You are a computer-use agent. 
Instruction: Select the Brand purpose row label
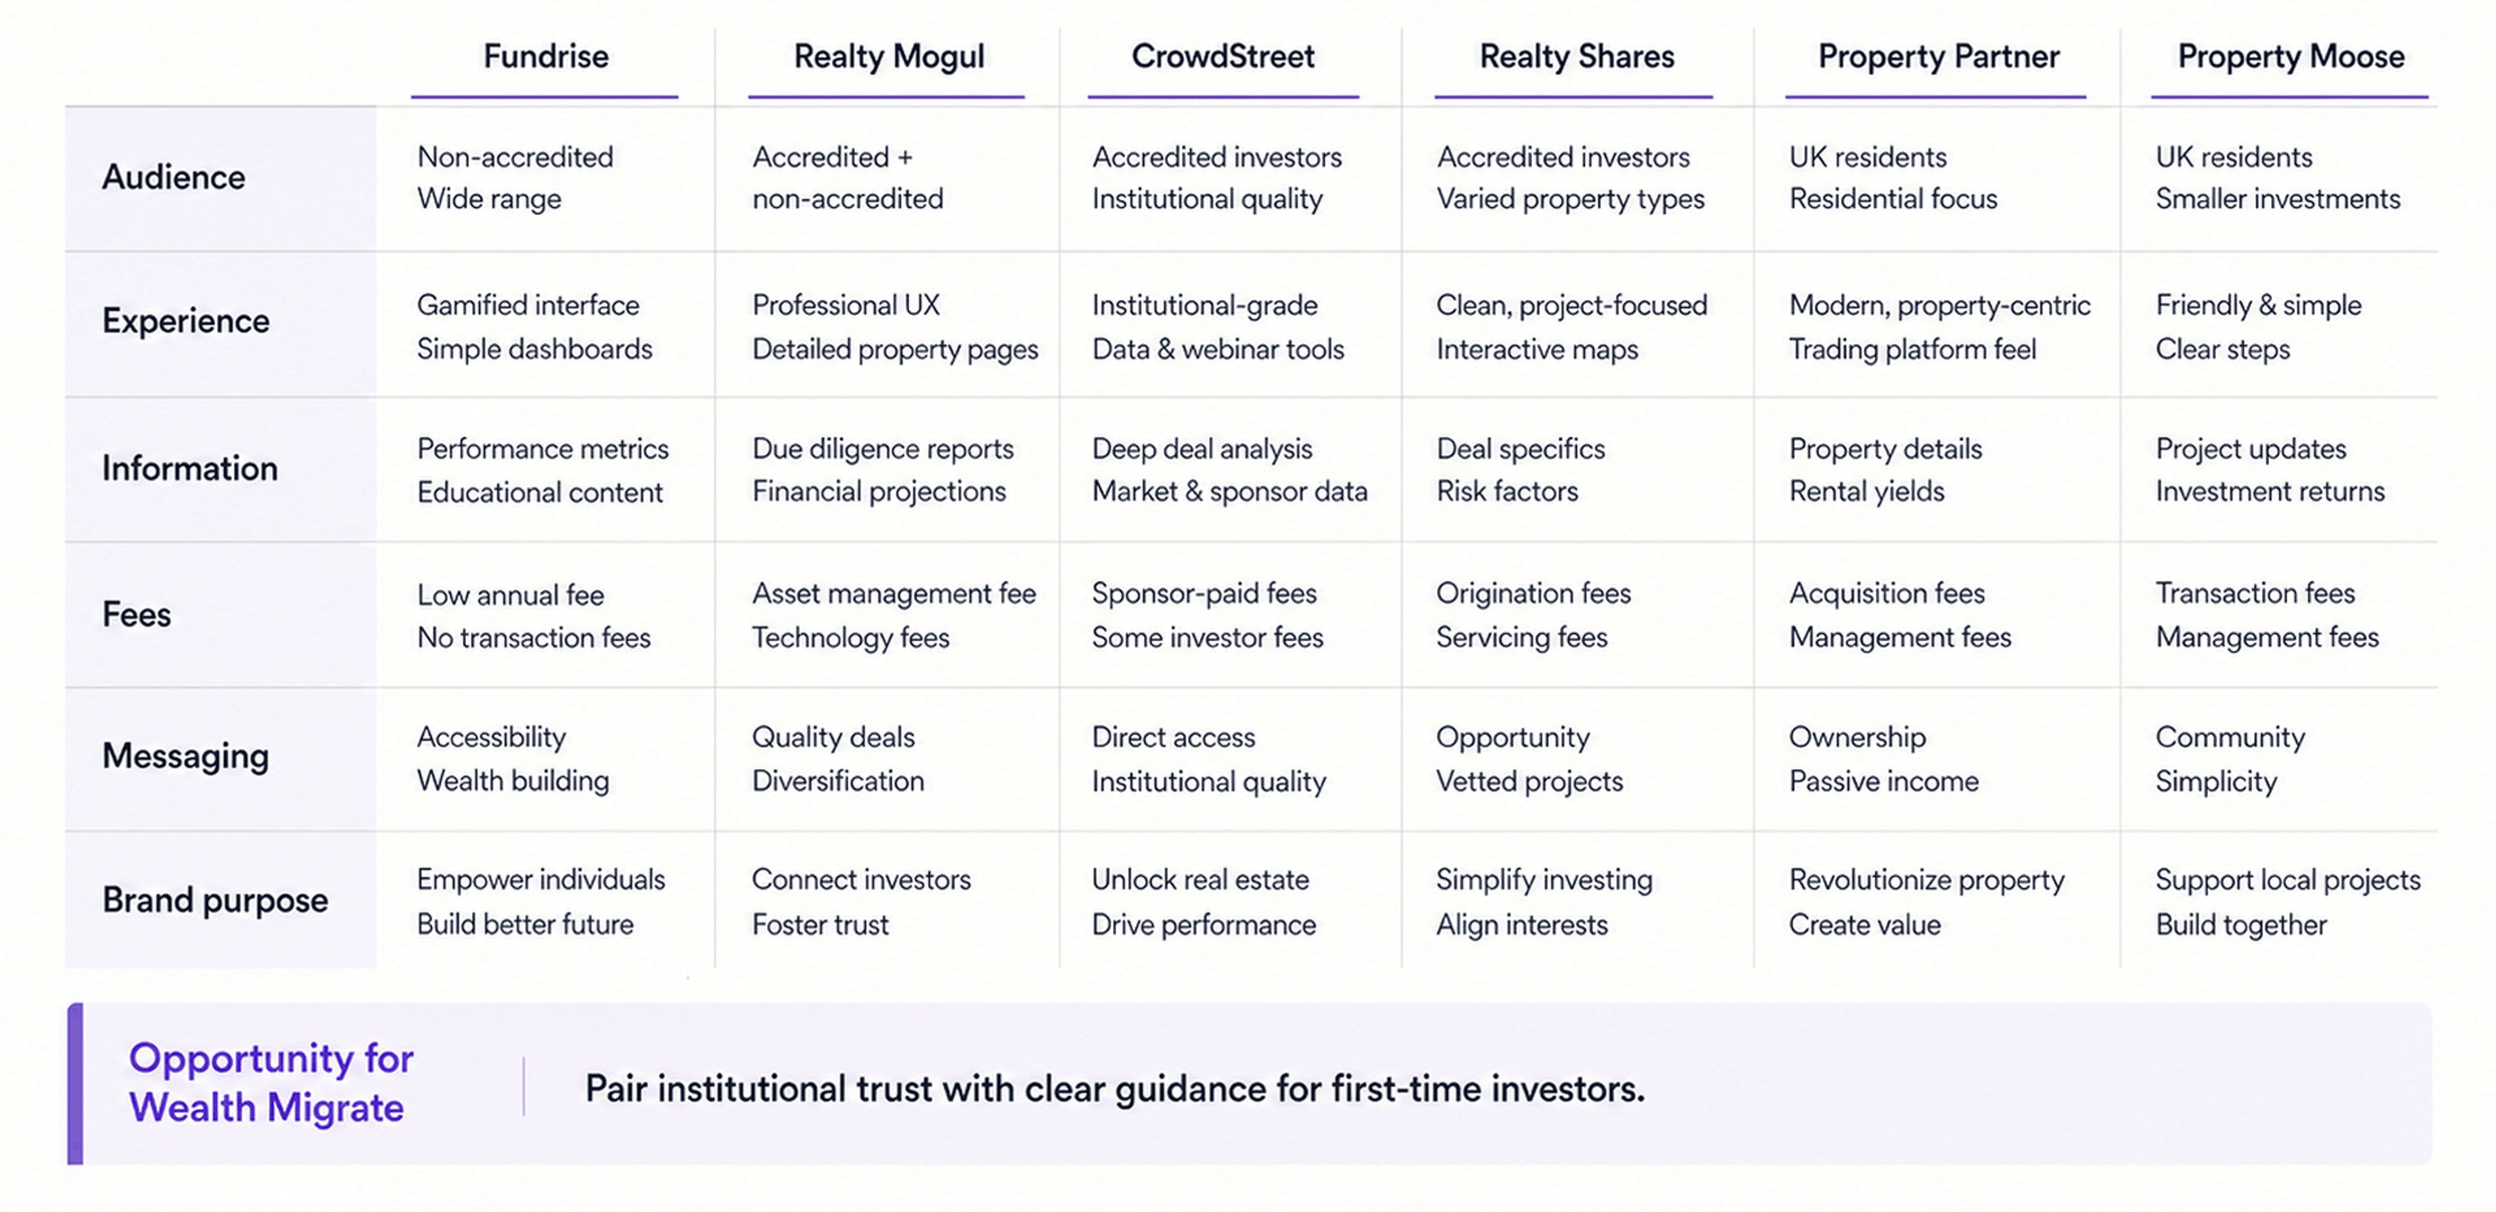coord(215,900)
